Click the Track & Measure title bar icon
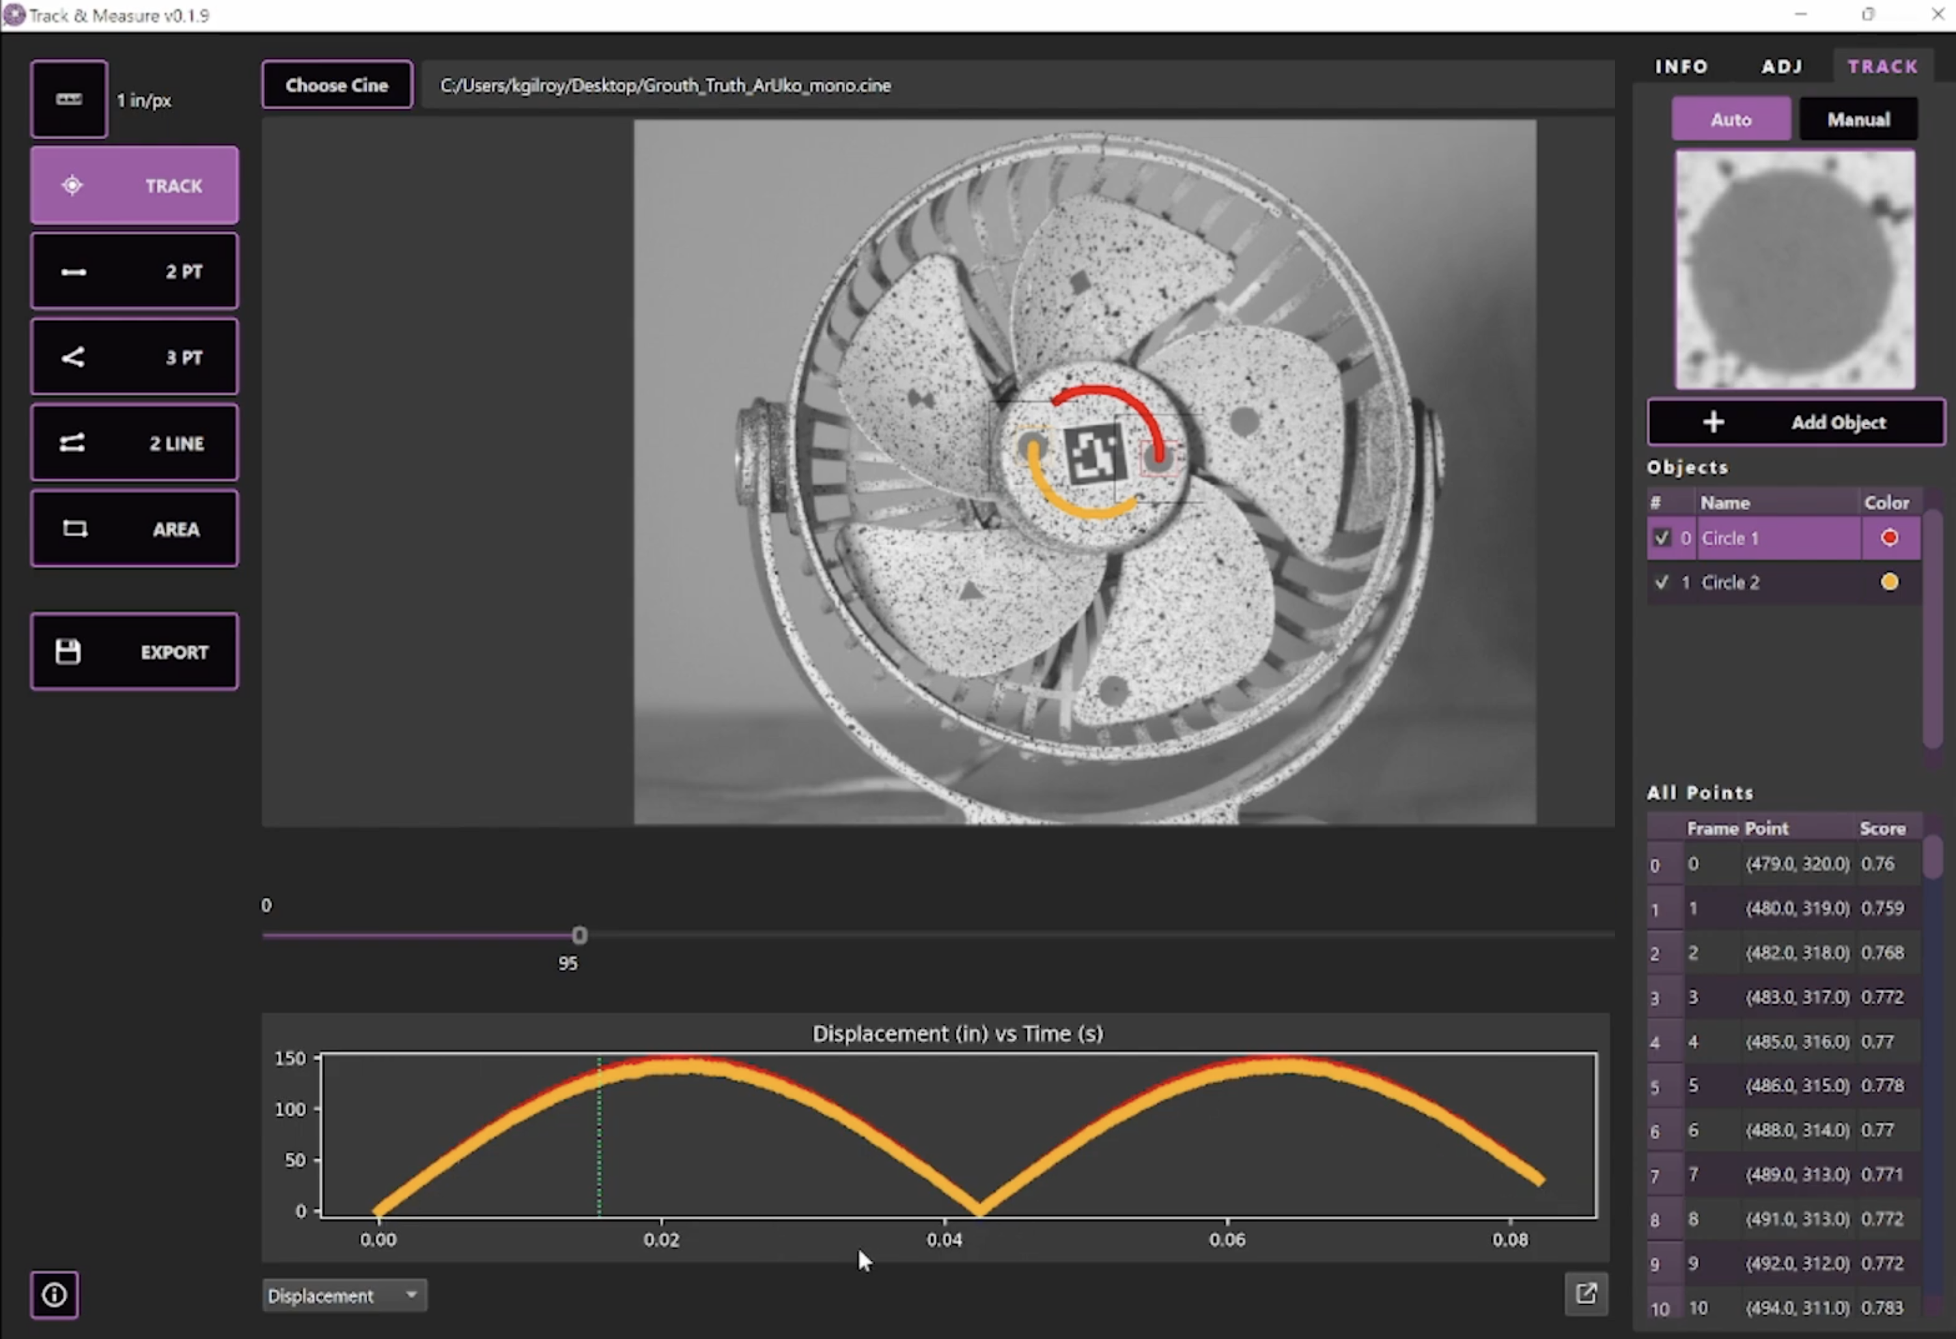This screenshot has width=1956, height=1339. click(x=14, y=14)
